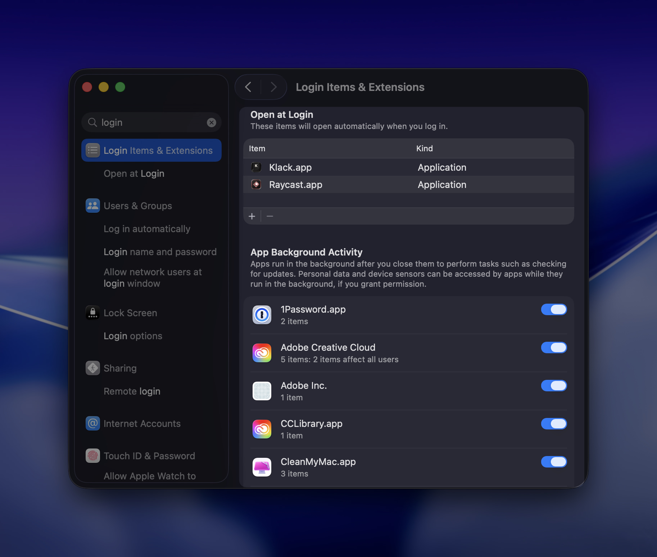657x557 pixels.
Task: Click the Lock Screen sidebar icon
Action: [x=93, y=313]
